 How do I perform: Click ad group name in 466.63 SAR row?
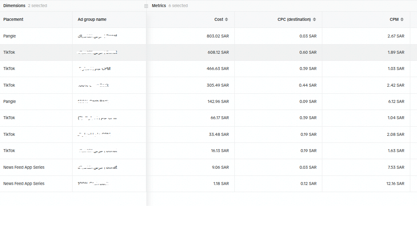point(95,69)
